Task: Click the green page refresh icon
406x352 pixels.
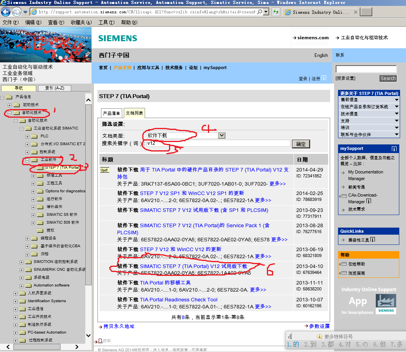Action: point(276,12)
